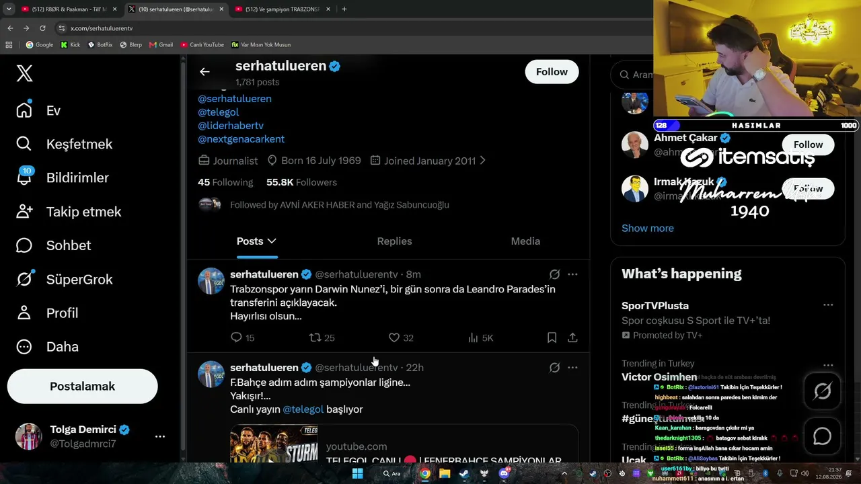Click the Postalamak post button
The height and width of the screenshot is (484, 861).
[82, 387]
